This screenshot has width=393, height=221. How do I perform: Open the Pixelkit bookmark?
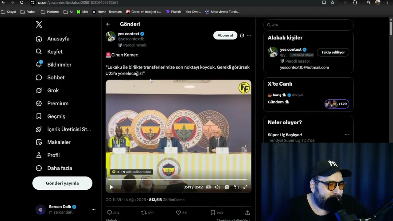[183, 12]
